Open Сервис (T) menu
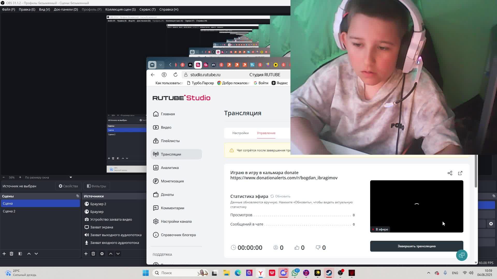Image resolution: width=497 pixels, height=279 pixels. [147, 9]
